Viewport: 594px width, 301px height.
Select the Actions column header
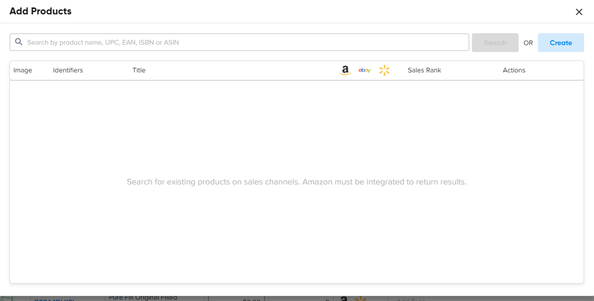(x=514, y=70)
